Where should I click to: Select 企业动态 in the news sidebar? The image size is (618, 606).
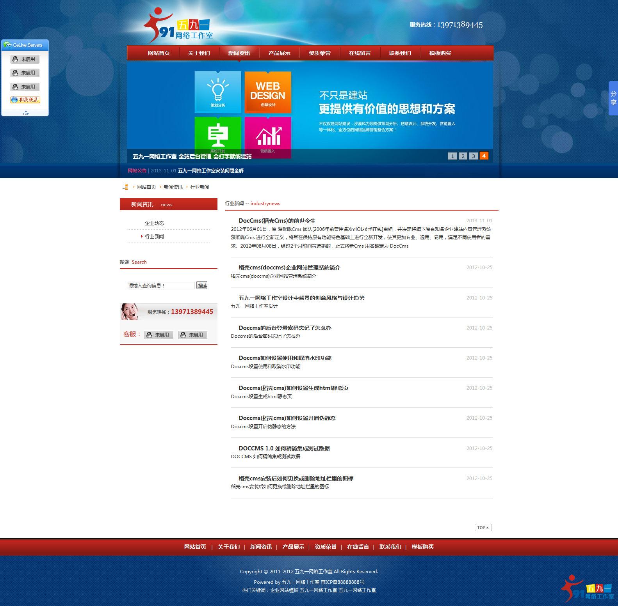(154, 223)
